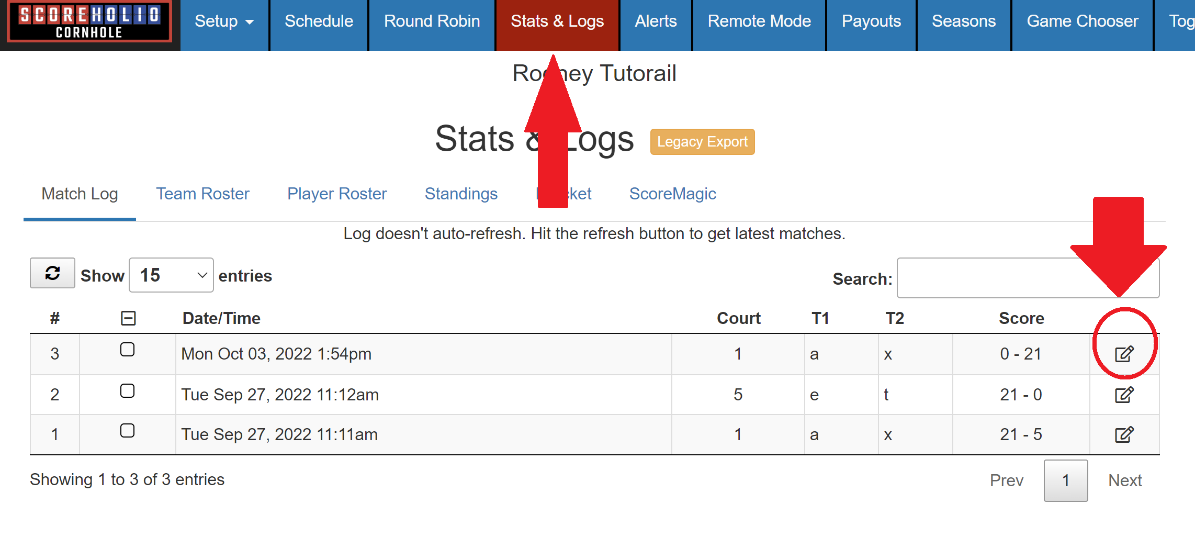Click the Legacy Export button
Viewport: 1195px width, 560px height.
[702, 142]
